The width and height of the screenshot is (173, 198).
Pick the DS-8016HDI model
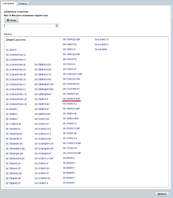[69, 182]
